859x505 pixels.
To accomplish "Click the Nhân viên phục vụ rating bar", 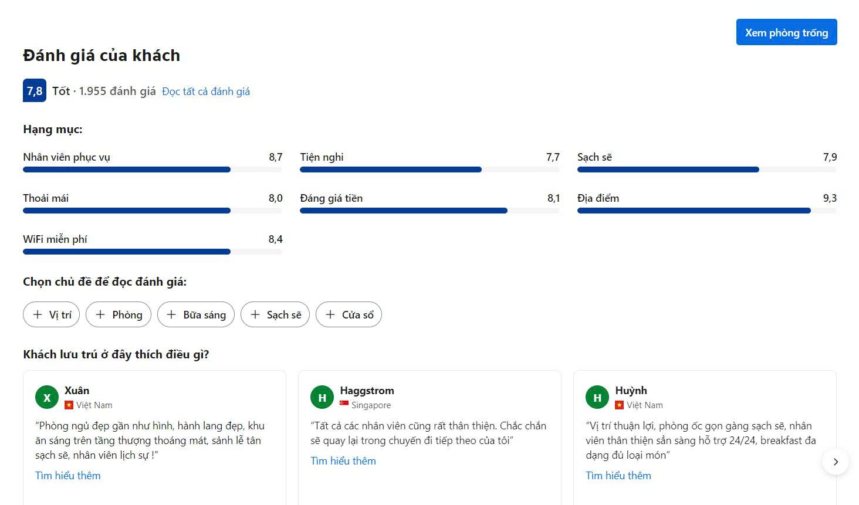I will (x=153, y=170).
